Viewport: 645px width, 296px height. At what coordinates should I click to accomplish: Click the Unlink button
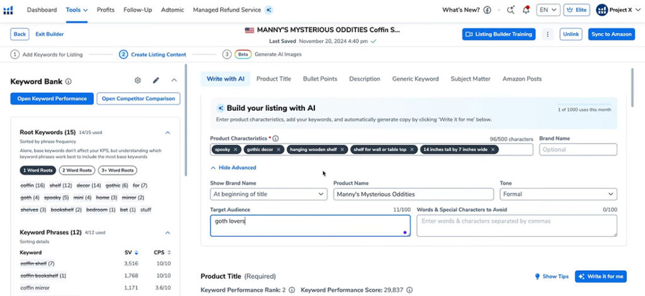coord(571,34)
